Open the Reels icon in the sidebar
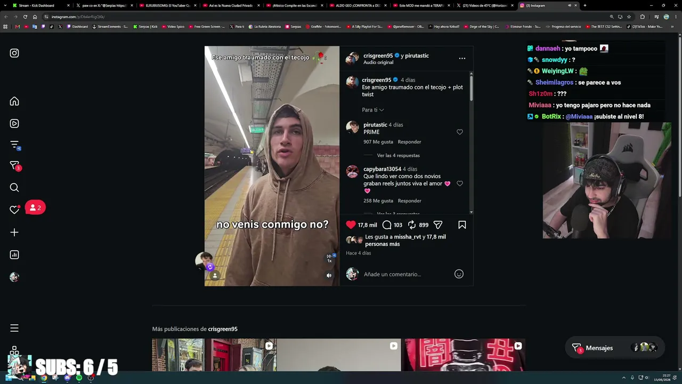The width and height of the screenshot is (682, 384). point(14,124)
